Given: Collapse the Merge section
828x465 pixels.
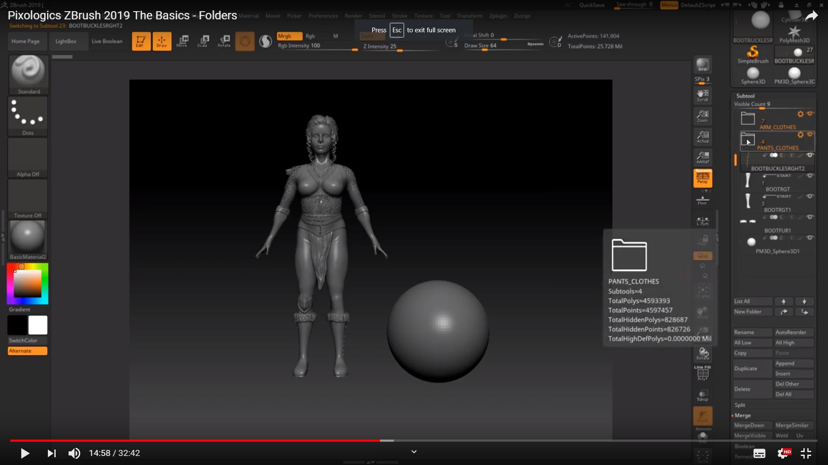Looking at the screenshot, I should click(743, 415).
